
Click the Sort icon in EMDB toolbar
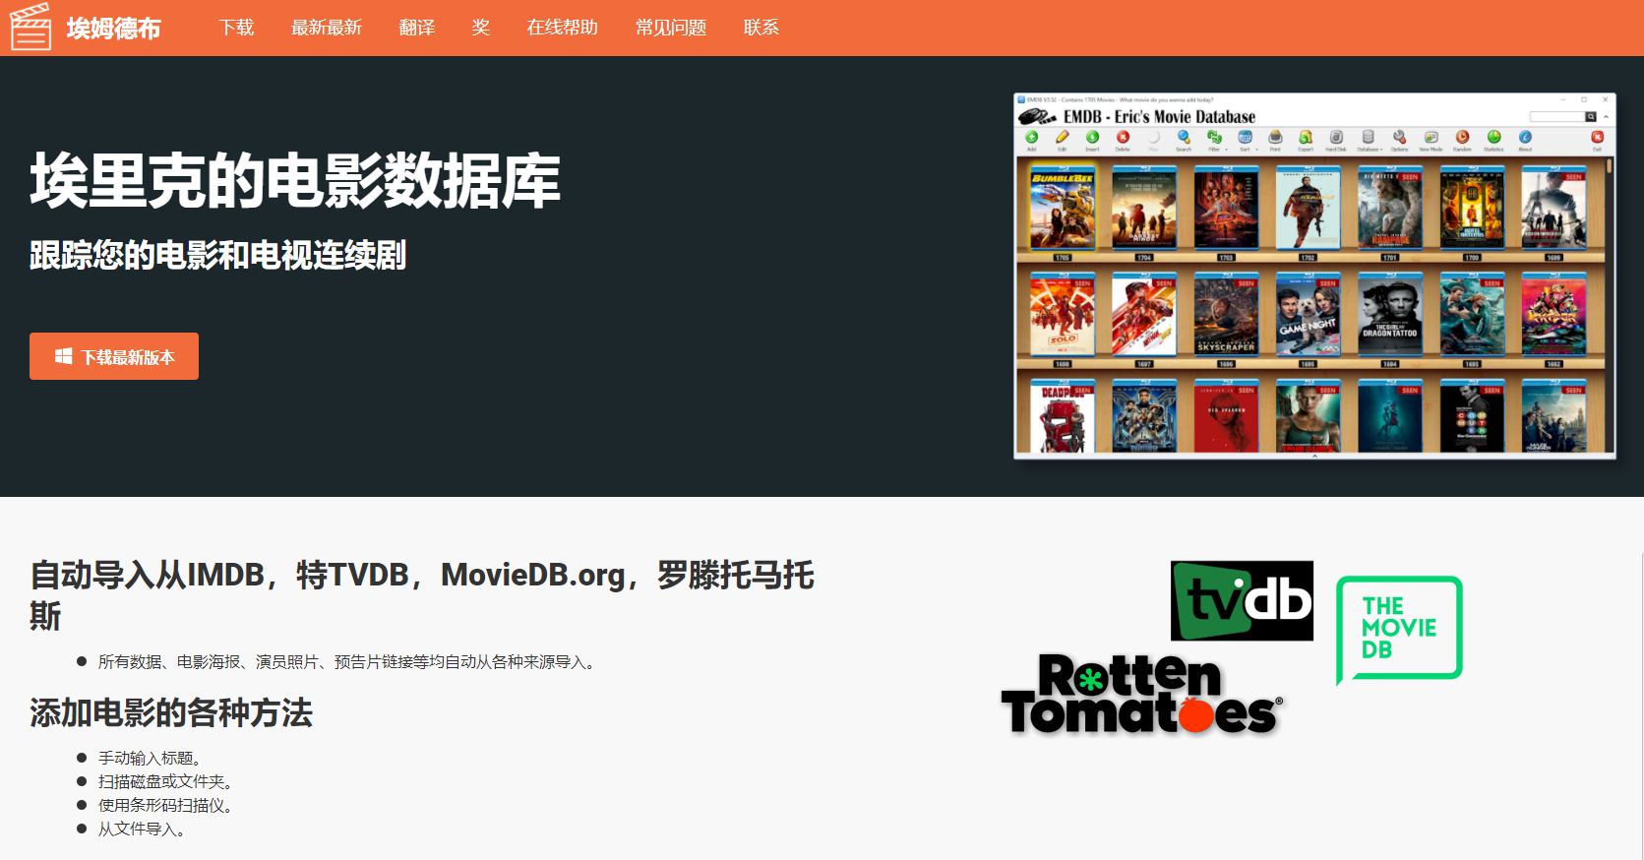click(x=1246, y=138)
